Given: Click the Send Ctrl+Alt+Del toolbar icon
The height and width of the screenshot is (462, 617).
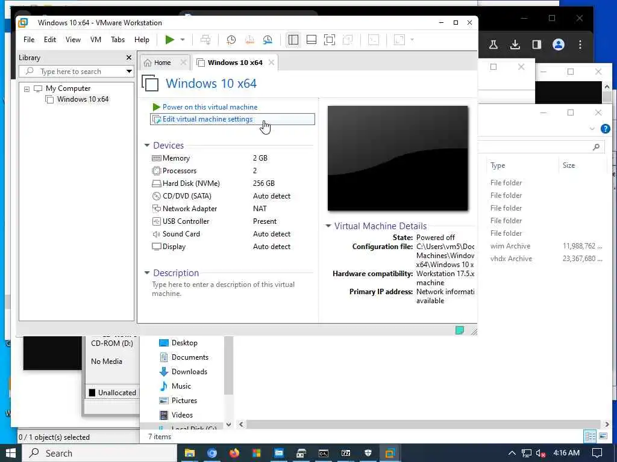Looking at the screenshot, I should pos(205,40).
